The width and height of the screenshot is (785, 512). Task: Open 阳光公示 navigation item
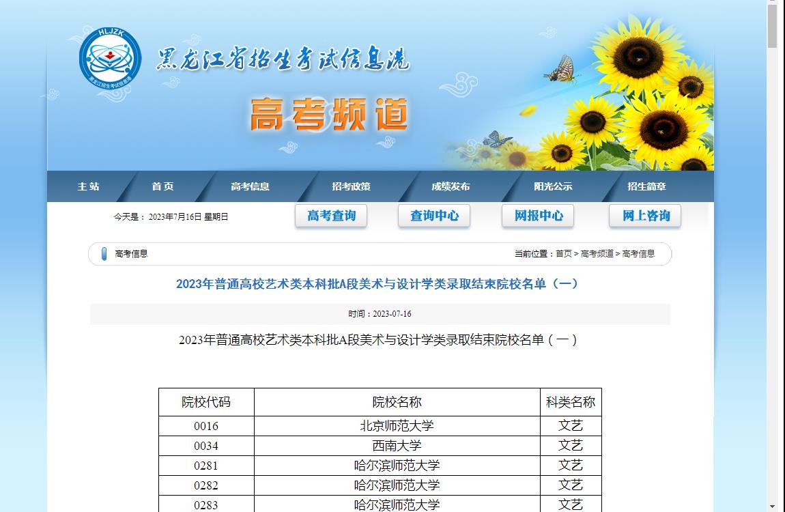[x=553, y=186]
